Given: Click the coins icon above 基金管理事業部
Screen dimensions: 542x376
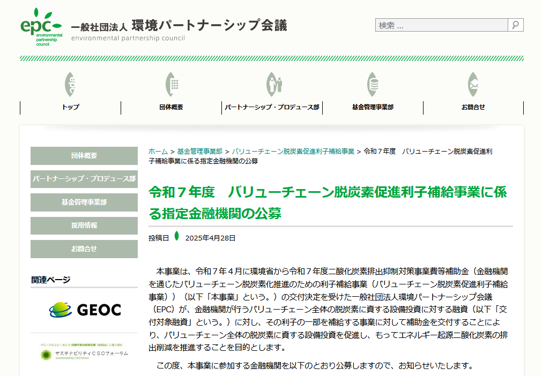Looking at the screenshot, I should pos(373,85).
